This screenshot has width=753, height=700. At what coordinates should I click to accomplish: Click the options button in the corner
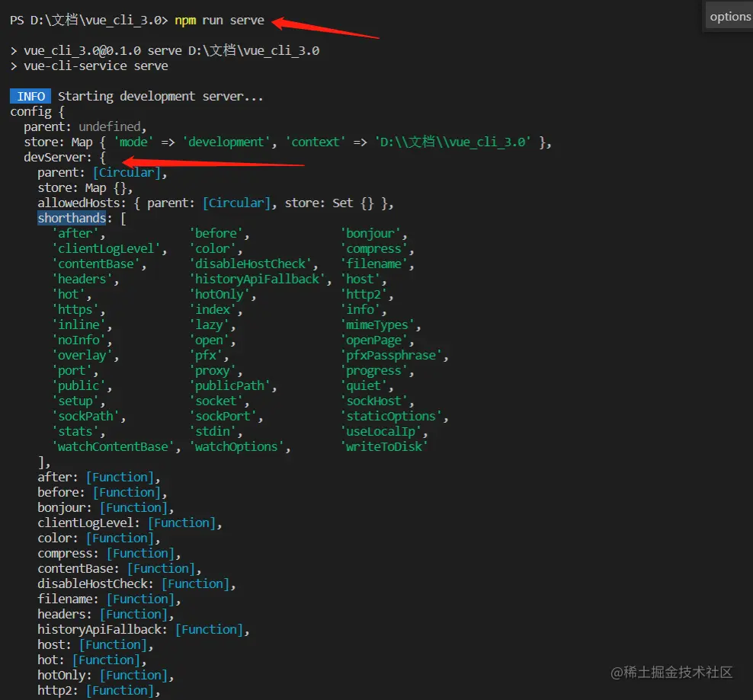click(x=729, y=16)
